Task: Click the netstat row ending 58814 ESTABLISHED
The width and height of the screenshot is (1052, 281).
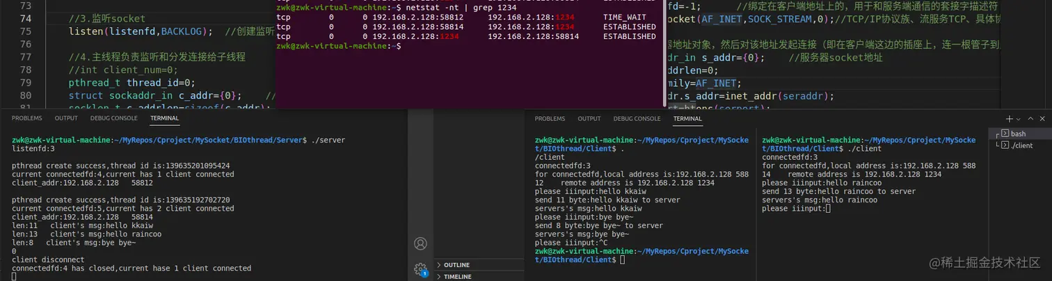Action: [x=465, y=36]
